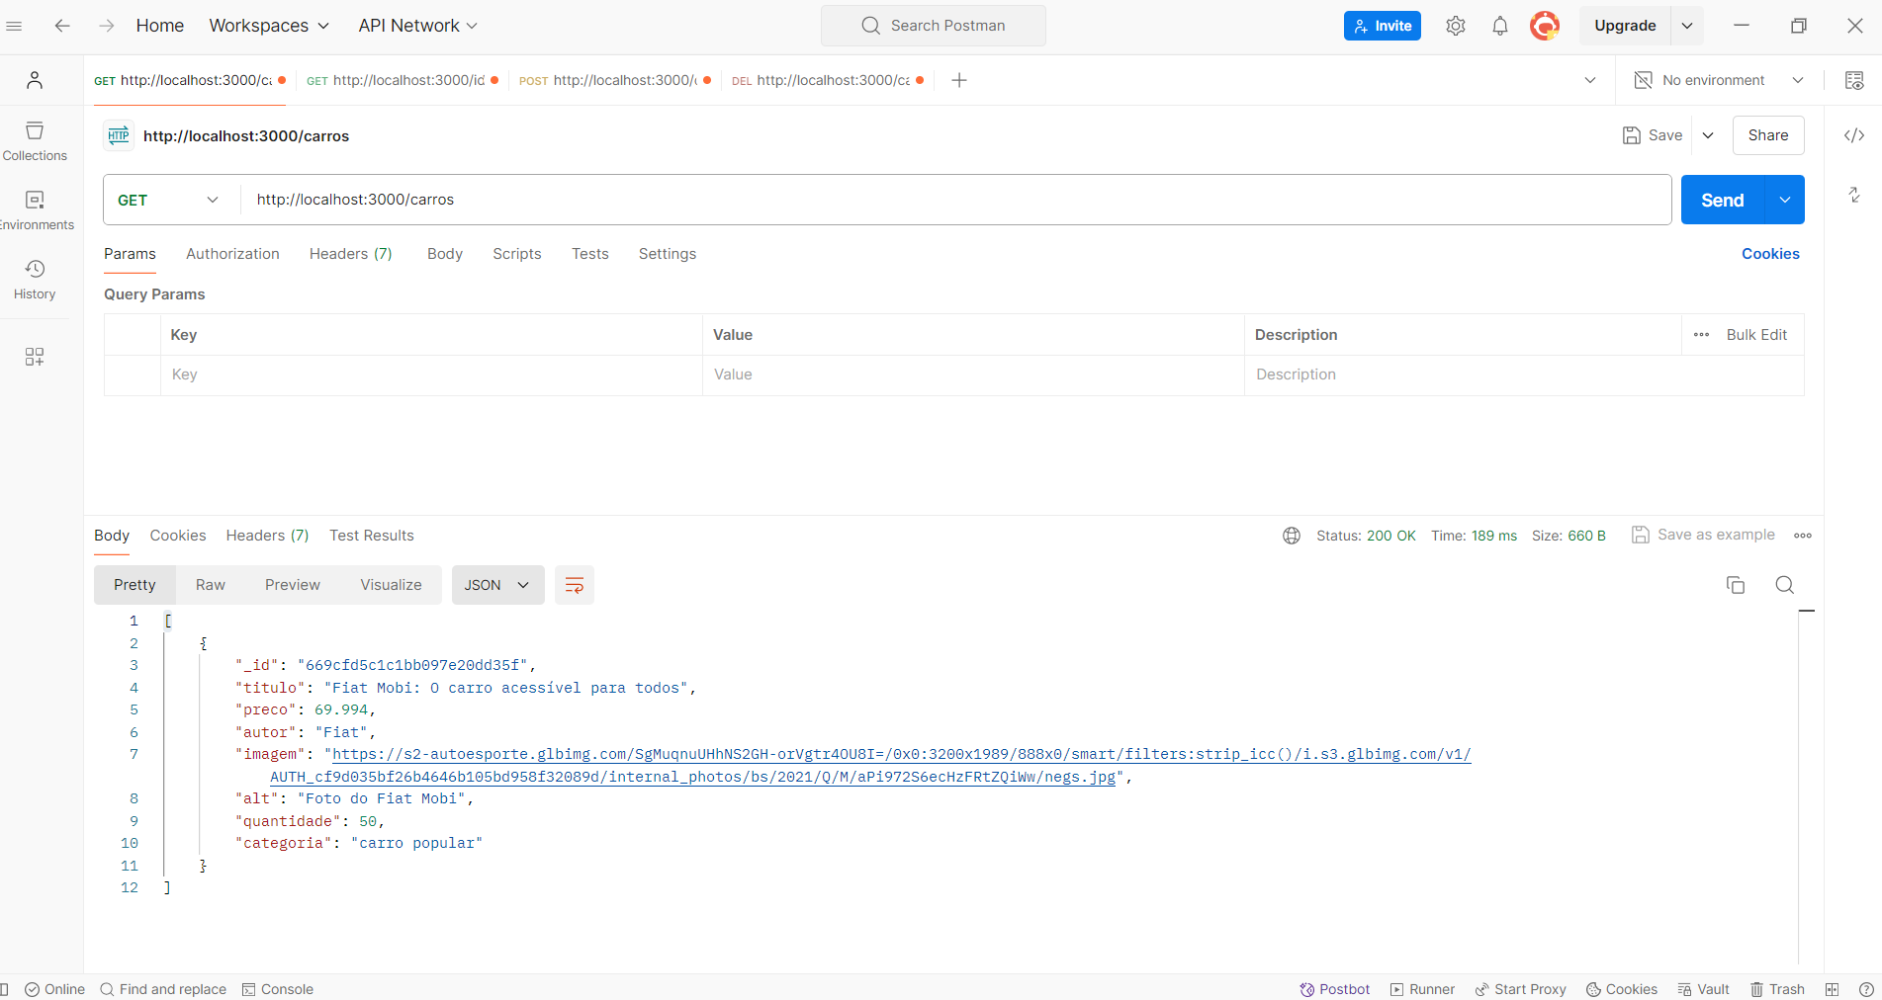Open the configure workspace sidebar icon

point(35,357)
